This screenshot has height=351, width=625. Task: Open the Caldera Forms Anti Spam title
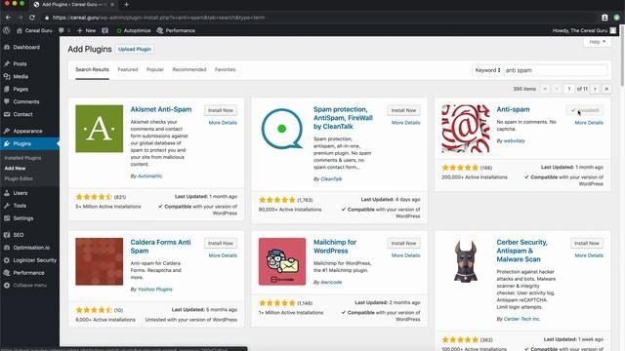pyautogui.click(x=160, y=247)
